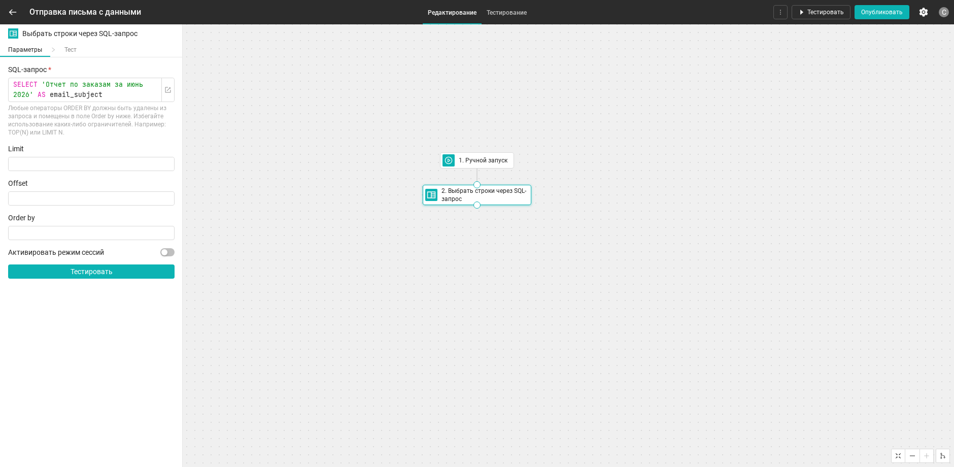Zoom out the canvas with minus
Viewport: 954px width, 467px height.
pyautogui.click(x=912, y=456)
